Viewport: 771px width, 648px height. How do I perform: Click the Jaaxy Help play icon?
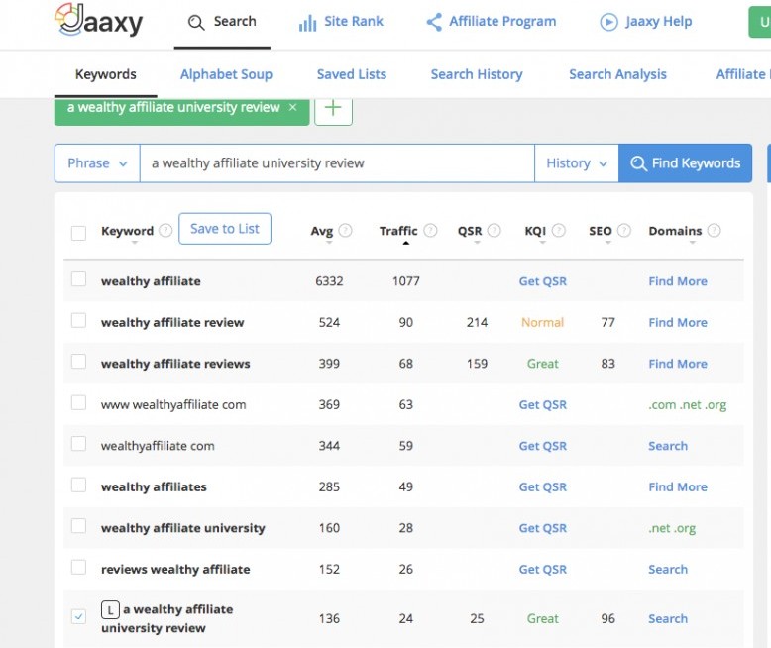point(608,22)
